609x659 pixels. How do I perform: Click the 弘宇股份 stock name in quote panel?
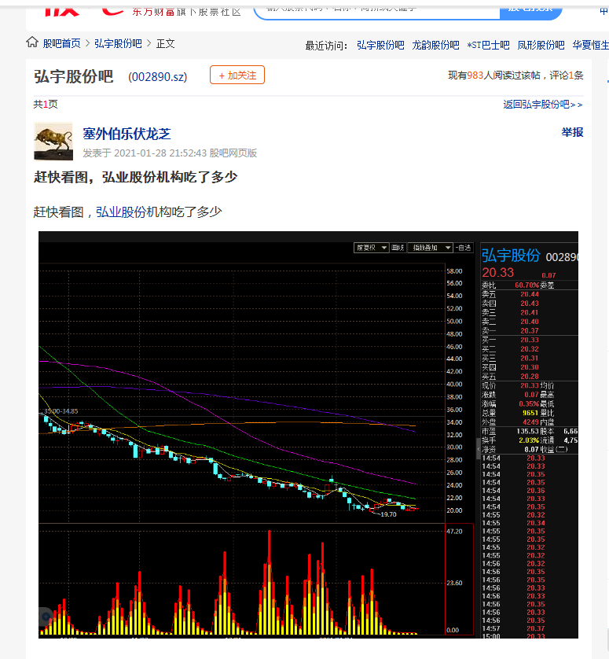click(511, 256)
